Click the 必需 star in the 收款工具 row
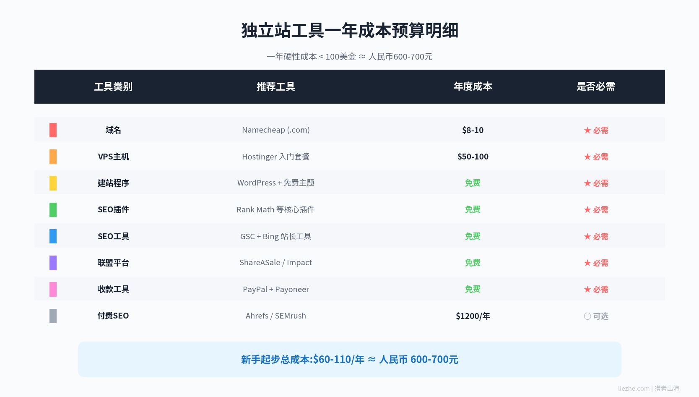 pos(587,290)
